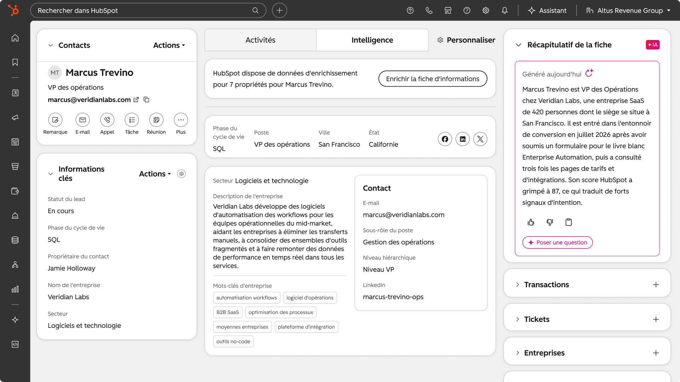The height and width of the screenshot is (382, 680).
Task: Open the Informations clés Actions dropdown
Action: (x=155, y=174)
